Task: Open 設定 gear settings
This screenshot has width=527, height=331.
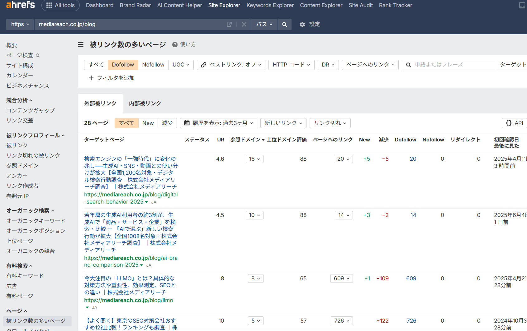Action: (x=310, y=24)
